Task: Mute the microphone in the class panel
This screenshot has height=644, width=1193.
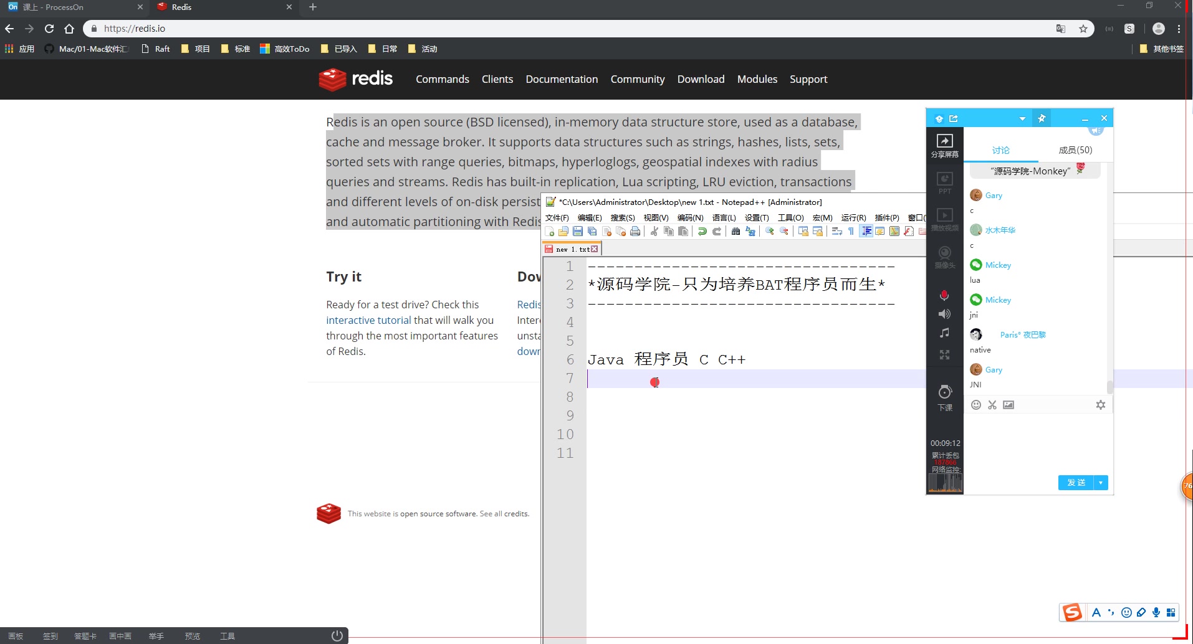Action: click(945, 295)
